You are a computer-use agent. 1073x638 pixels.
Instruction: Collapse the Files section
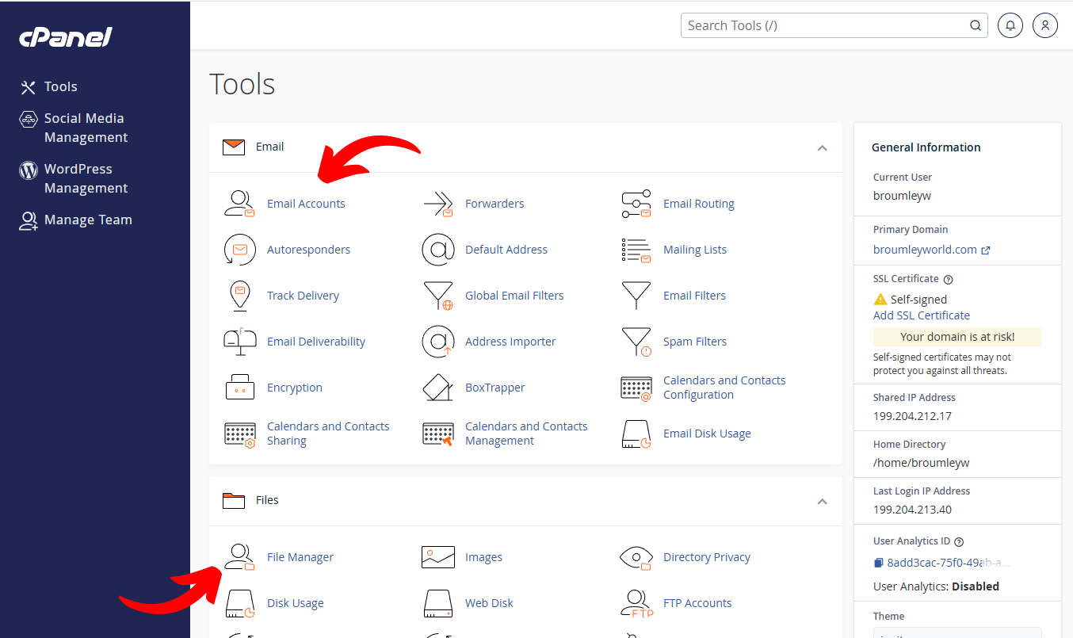(823, 501)
